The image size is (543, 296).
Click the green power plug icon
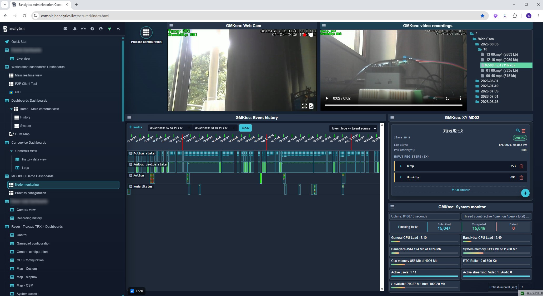(x=109, y=29)
